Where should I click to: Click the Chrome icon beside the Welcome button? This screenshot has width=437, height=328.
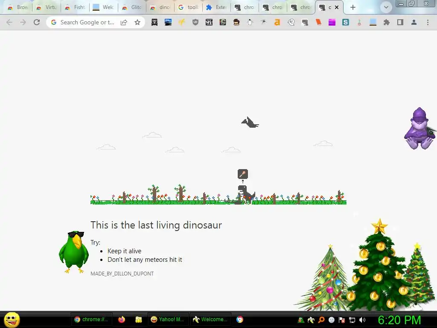pos(240,319)
